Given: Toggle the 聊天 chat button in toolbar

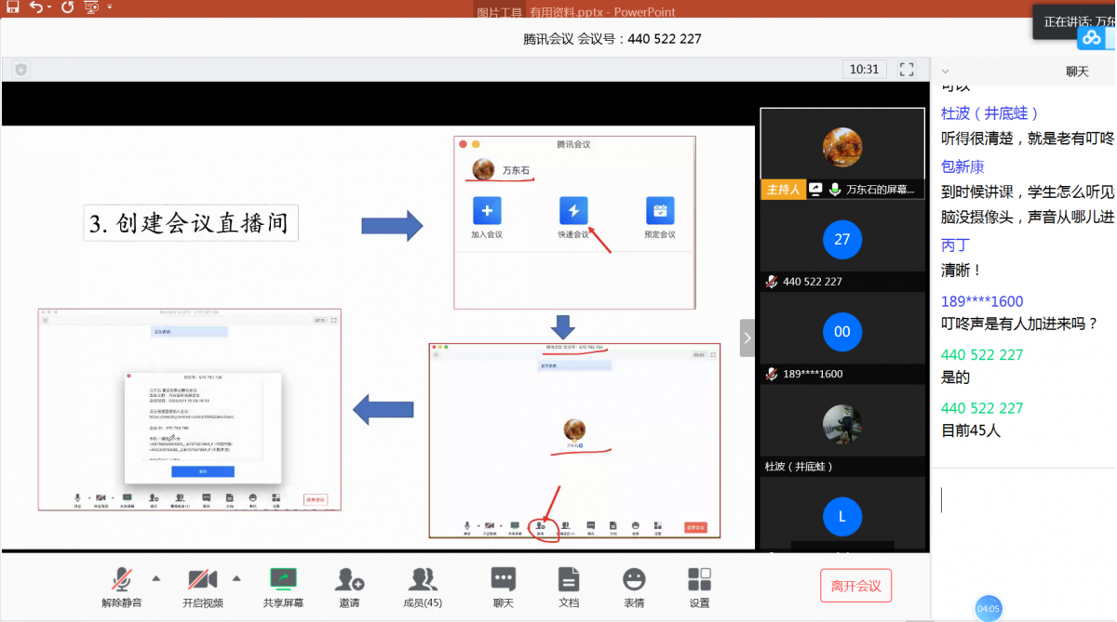Looking at the screenshot, I should point(504,588).
